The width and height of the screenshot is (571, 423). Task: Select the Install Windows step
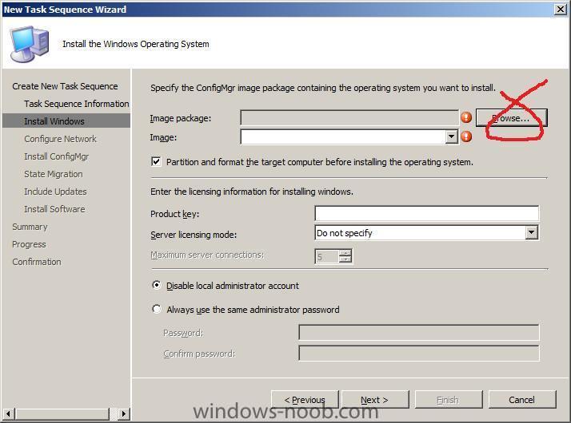click(66, 121)
